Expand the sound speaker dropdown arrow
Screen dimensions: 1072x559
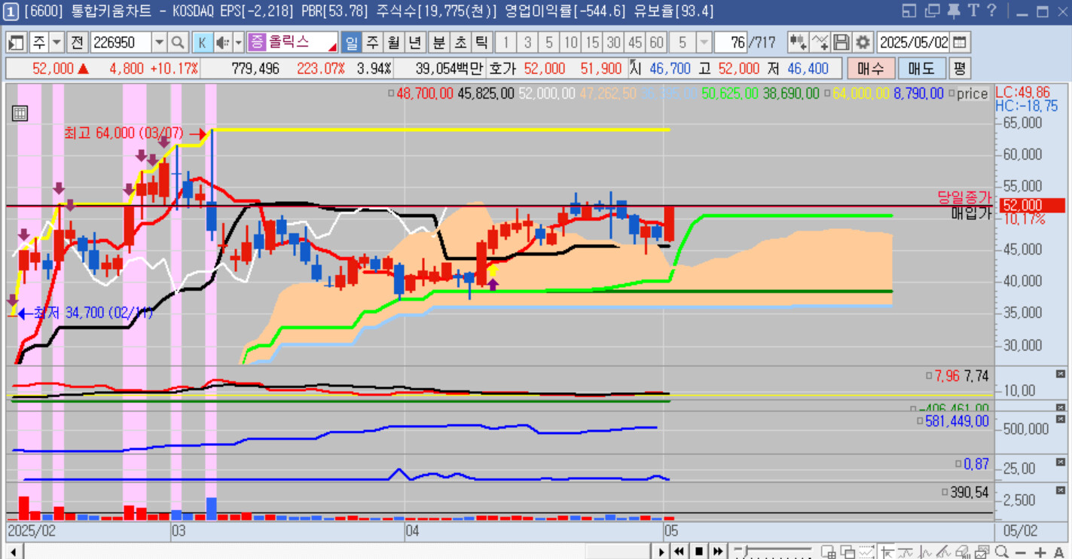click(239, 42)
